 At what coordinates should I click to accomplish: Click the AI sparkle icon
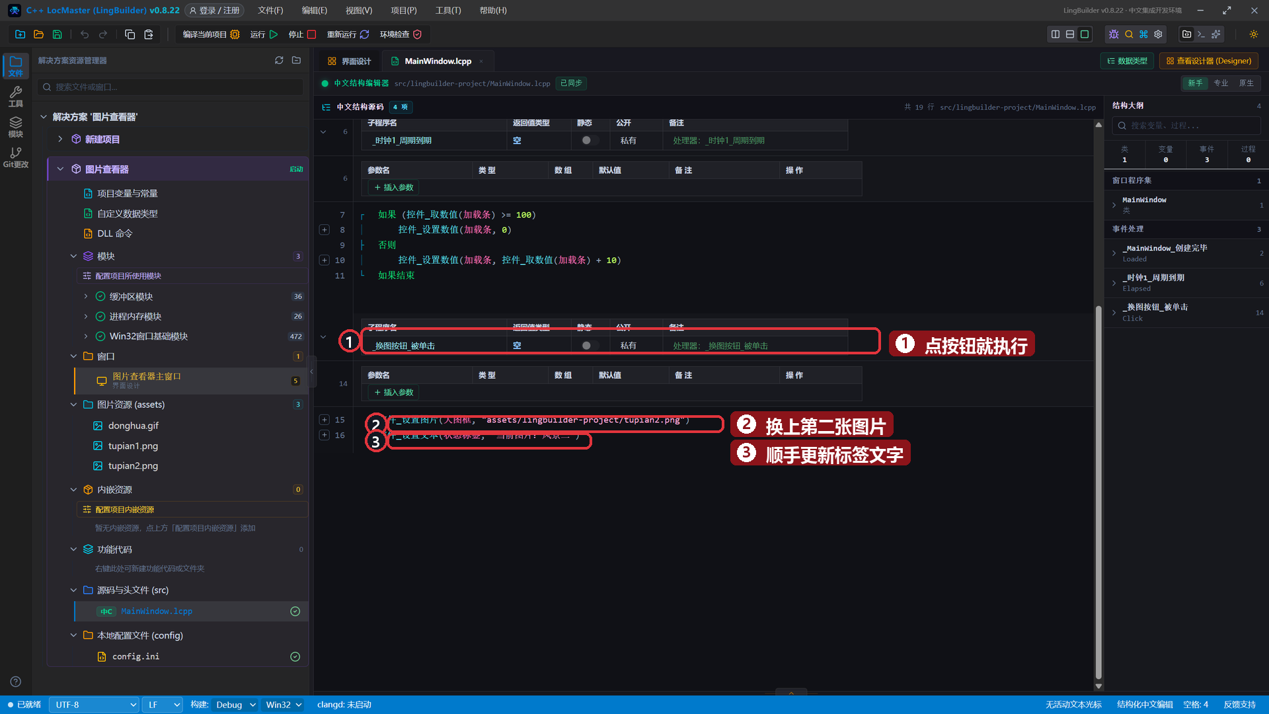click(x=1215, y=34)
